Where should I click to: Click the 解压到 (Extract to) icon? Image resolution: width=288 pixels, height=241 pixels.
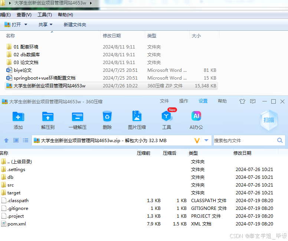click(x=48, y=116)
